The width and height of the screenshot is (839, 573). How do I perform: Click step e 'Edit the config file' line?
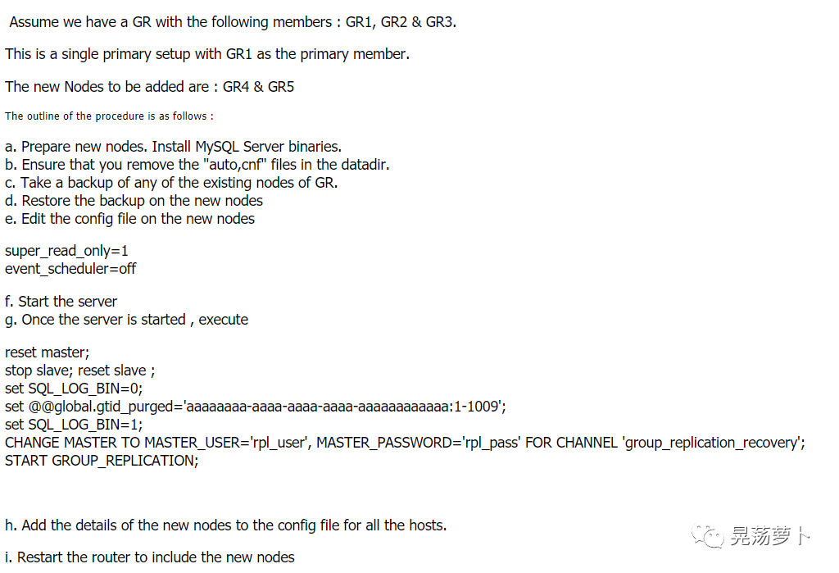tap(130, 219)
